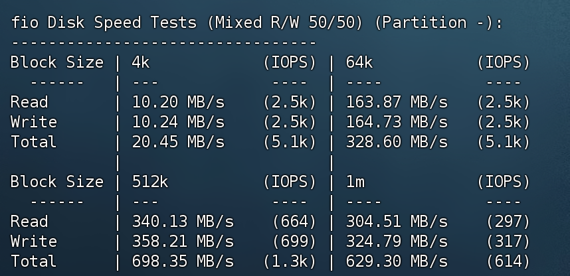Click the (664) IOPS read value
This screenshot has height=276, width=570.
294,221
